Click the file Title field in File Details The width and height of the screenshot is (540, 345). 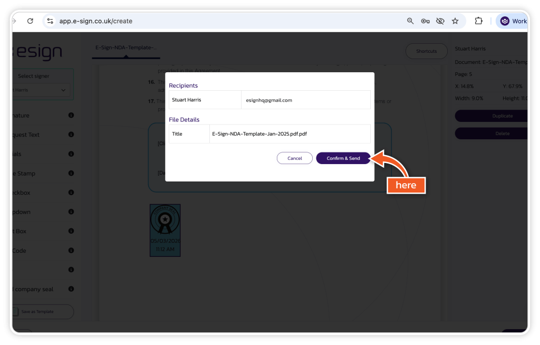290,134
